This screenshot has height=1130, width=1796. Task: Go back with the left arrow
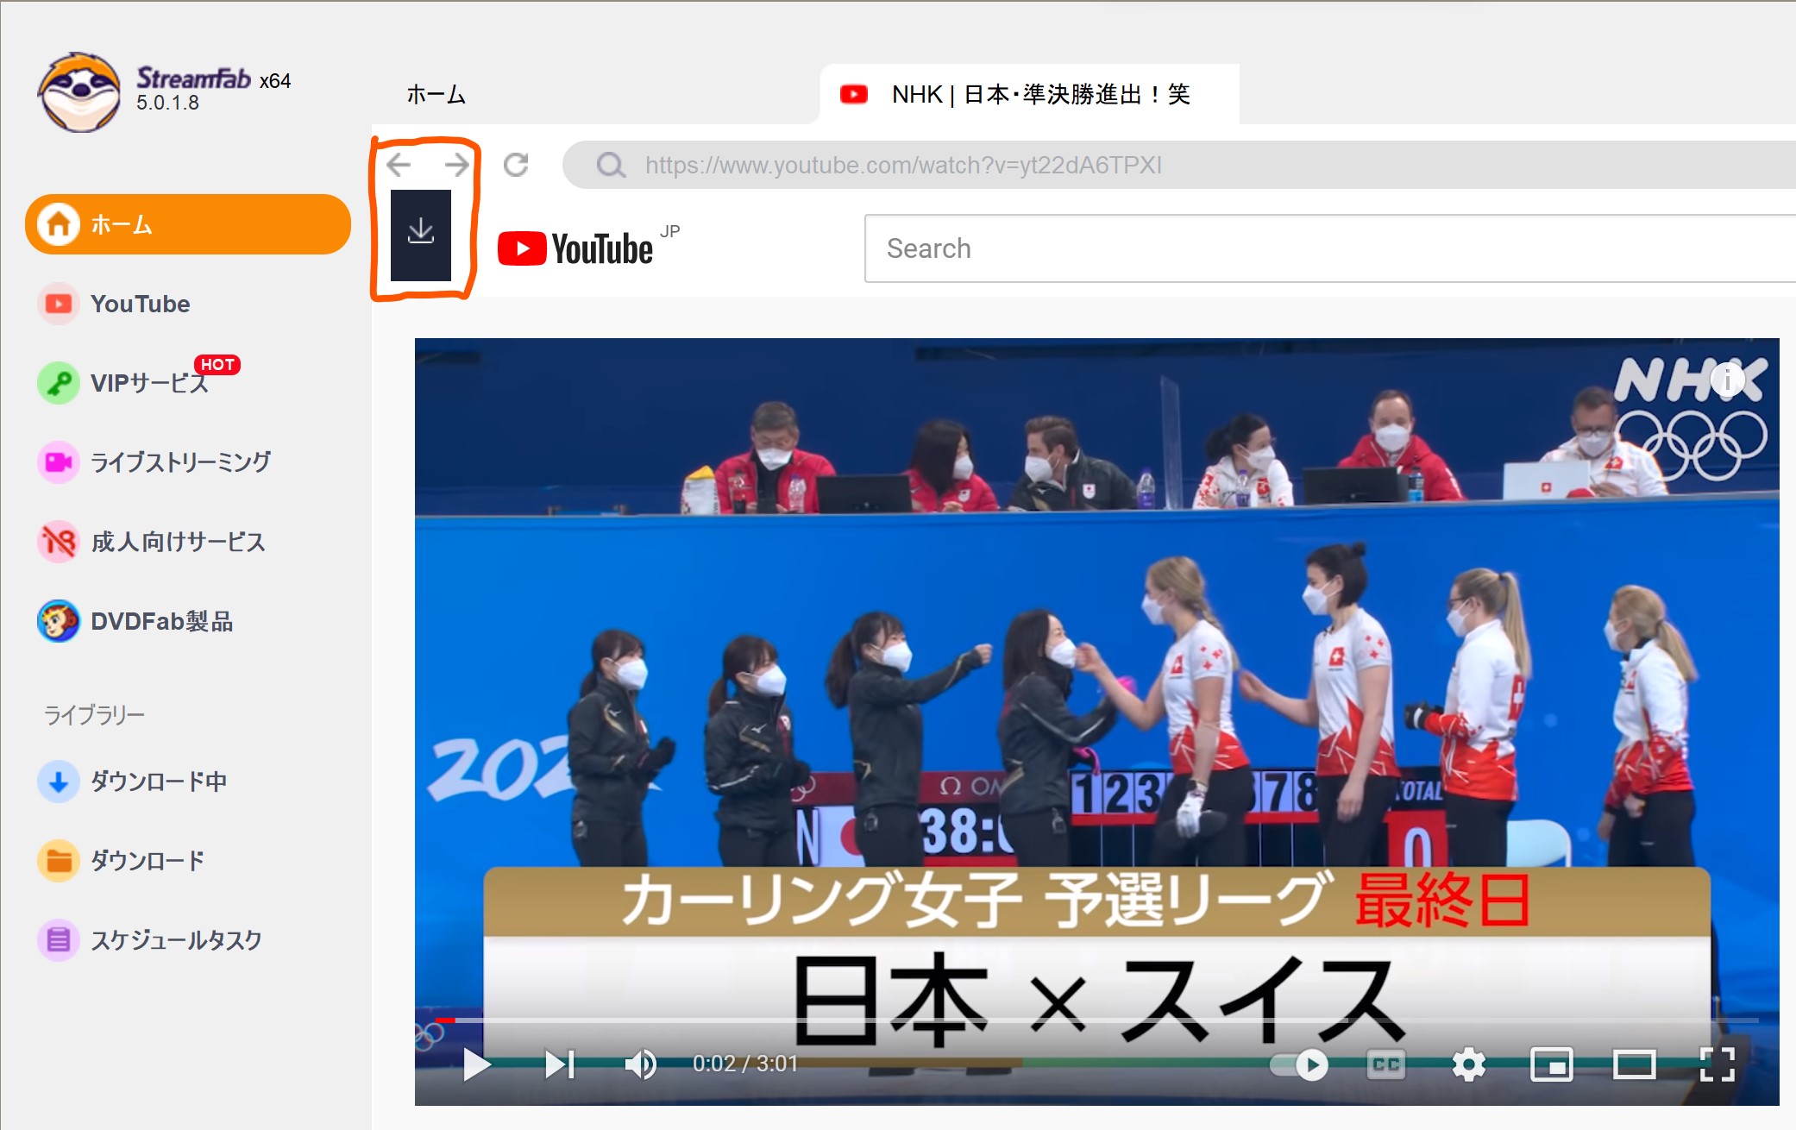pyautogui.click(x=399, y=164)
